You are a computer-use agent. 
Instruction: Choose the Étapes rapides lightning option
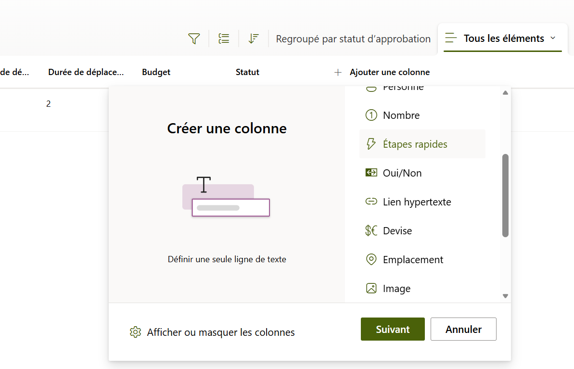pos(415,144)
